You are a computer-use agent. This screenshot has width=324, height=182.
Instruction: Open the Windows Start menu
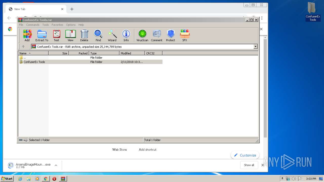pos(7,179)
